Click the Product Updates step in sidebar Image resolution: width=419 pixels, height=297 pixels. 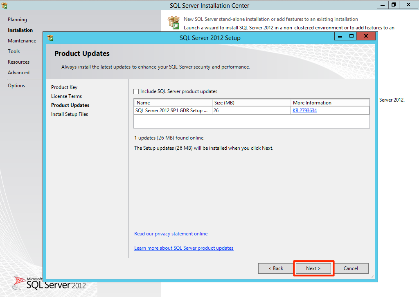tap(70, 105)
